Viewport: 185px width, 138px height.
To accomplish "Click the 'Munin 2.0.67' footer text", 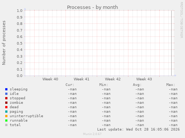I will pos(92,134).
